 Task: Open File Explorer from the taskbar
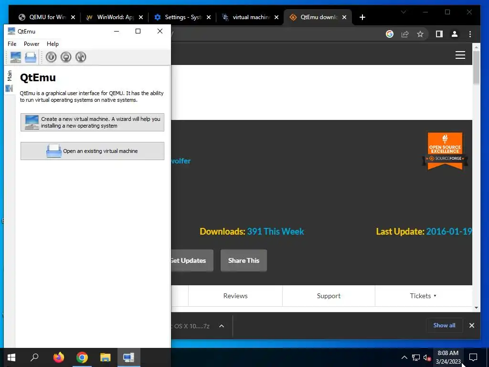[106, 357]
